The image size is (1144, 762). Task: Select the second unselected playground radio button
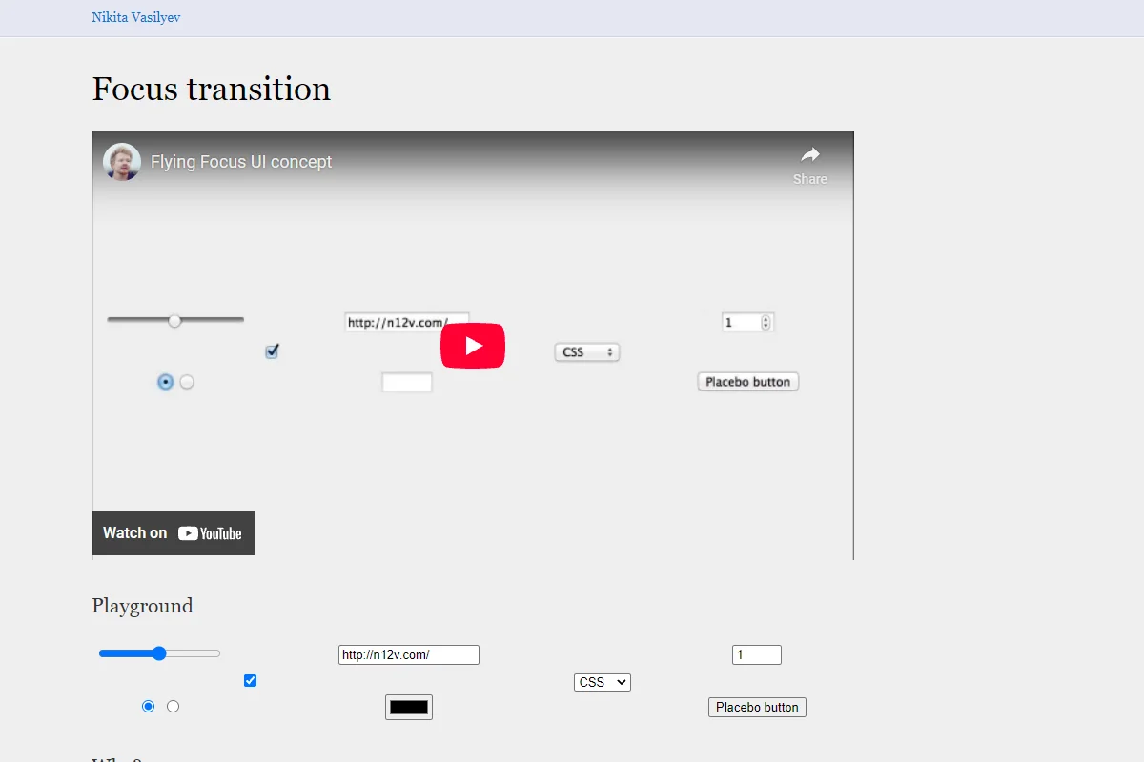point(173,706)
